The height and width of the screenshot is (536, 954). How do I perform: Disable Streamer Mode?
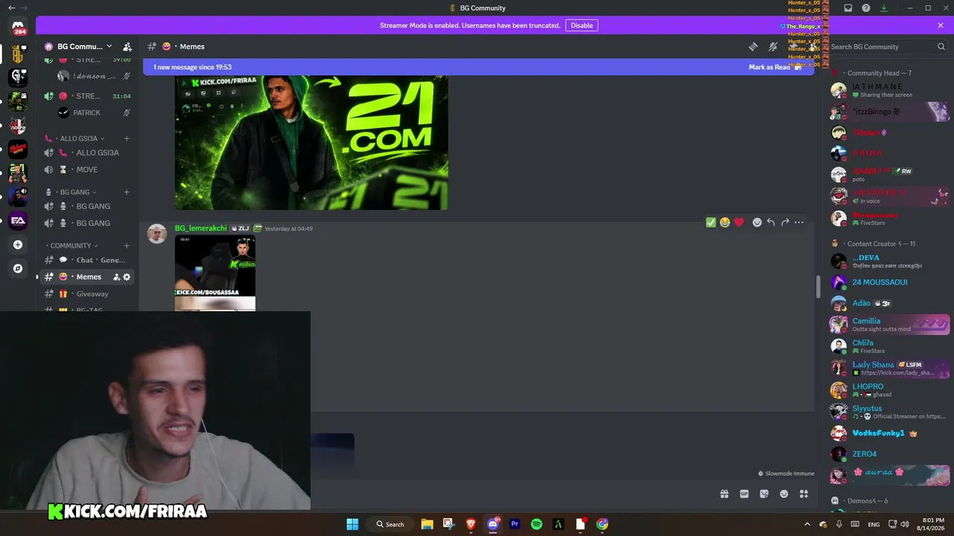click(x=581, y=25)
